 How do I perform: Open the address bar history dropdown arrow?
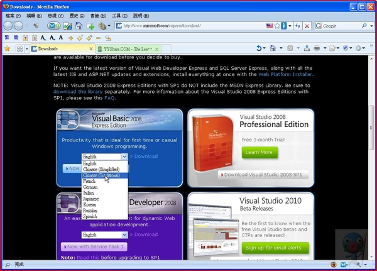tap(290, 26)
